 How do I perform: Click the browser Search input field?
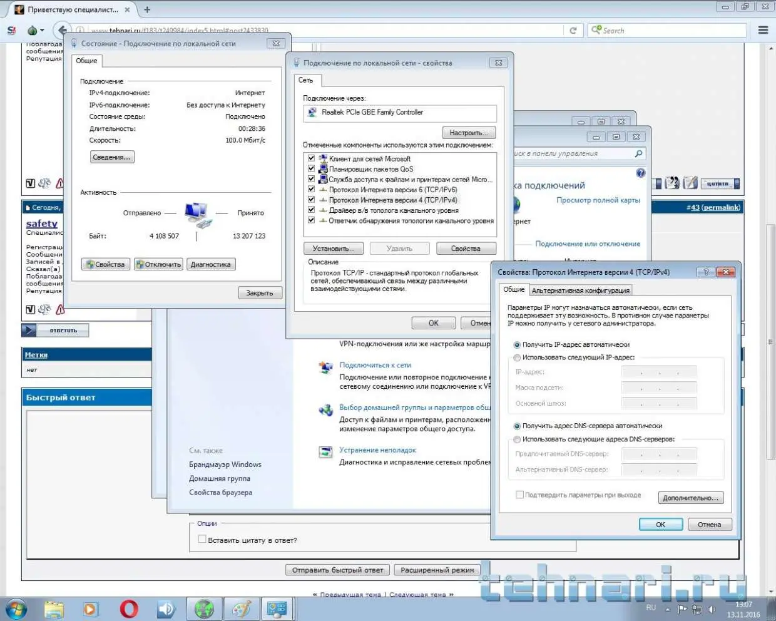[x=670, y=30]
